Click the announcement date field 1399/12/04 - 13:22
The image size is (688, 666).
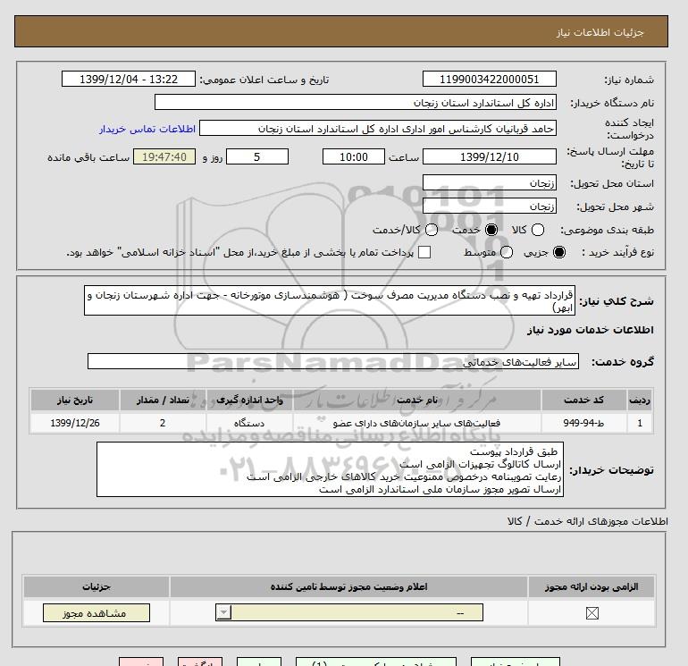coord(129,79)
